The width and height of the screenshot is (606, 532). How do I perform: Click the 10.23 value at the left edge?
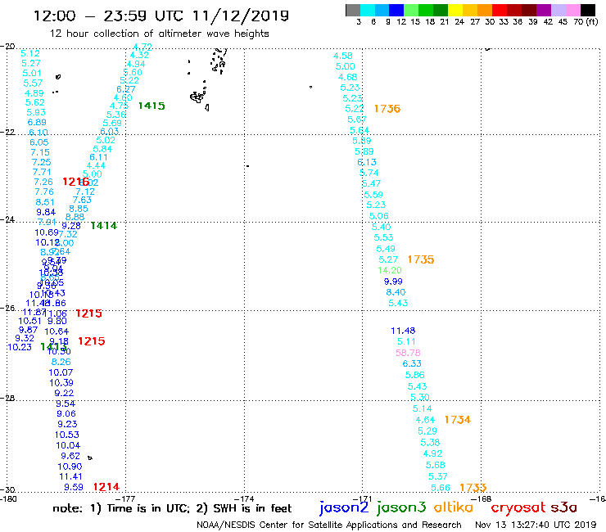[20, 347]
